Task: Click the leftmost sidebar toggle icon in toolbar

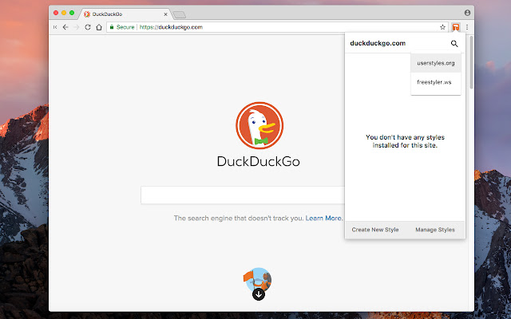Action: pos(55,27)
